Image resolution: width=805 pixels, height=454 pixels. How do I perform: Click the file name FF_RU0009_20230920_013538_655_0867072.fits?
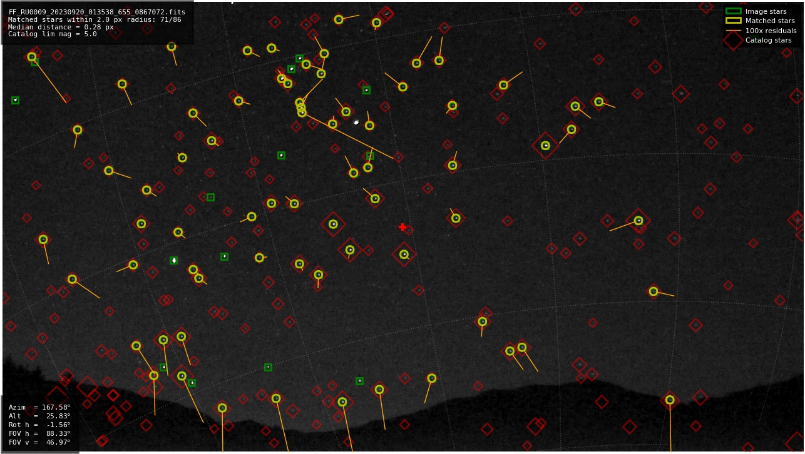pos(96,12)
